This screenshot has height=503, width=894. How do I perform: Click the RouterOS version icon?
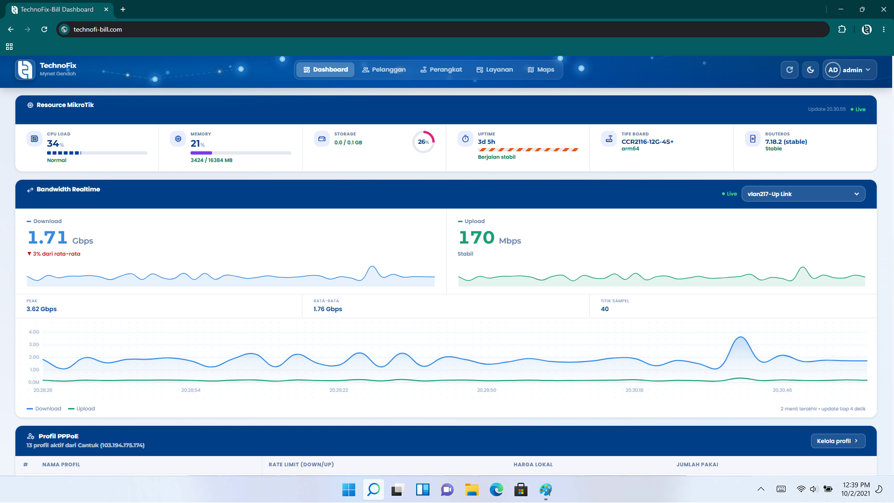pyautogui.click(x=752, y=139)
